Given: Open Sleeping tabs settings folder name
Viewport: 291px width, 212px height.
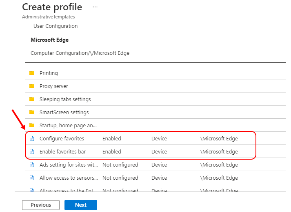Looking at the screenshot, I should click(x=65, y=99).
